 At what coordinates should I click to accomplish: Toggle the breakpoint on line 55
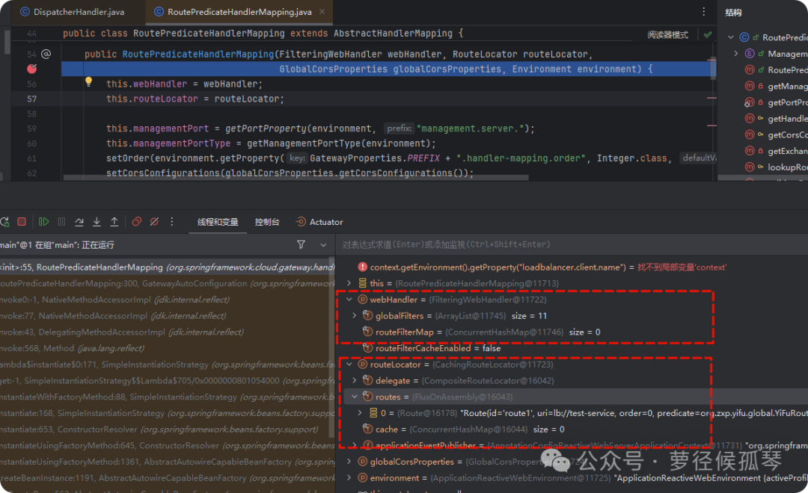[x=32, y=69]
